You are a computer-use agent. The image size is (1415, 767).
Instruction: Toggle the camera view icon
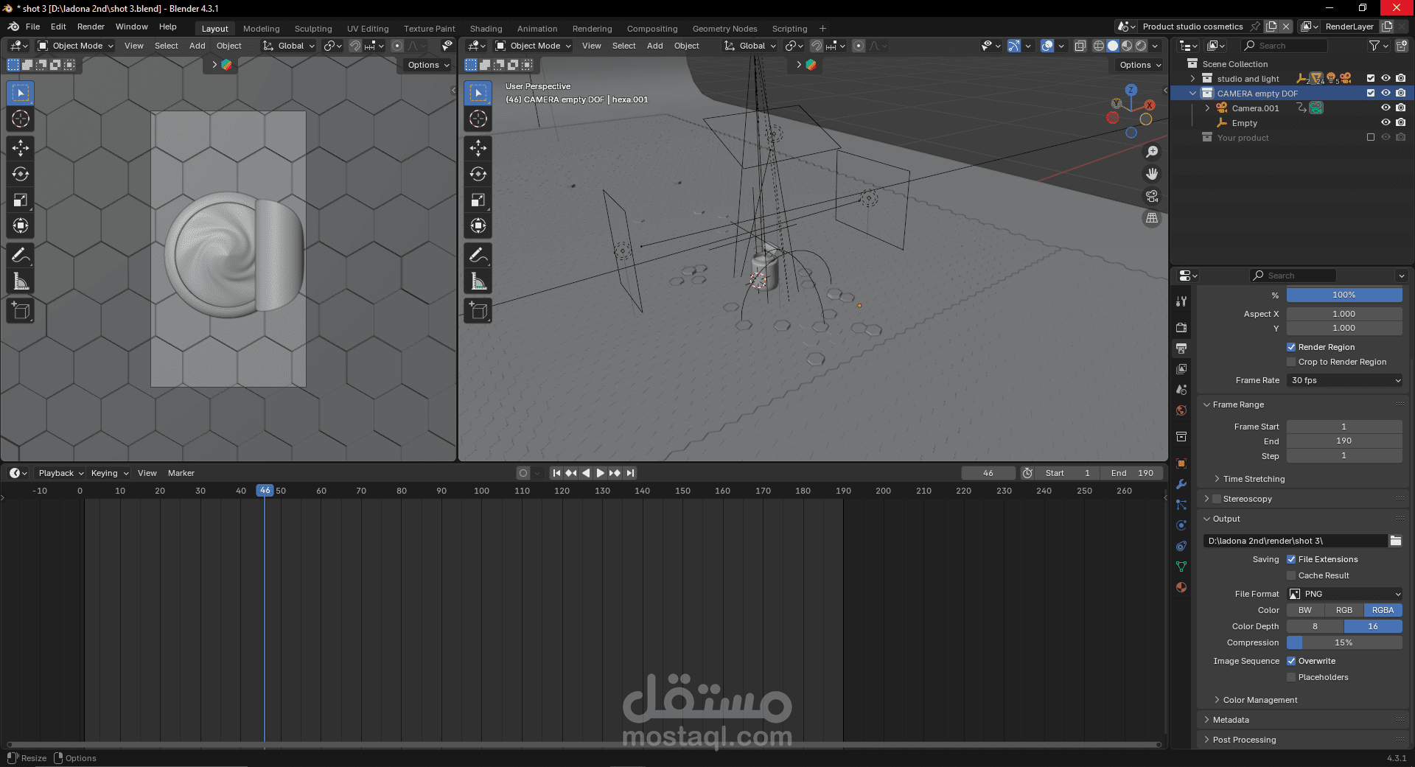point(1152,196)
